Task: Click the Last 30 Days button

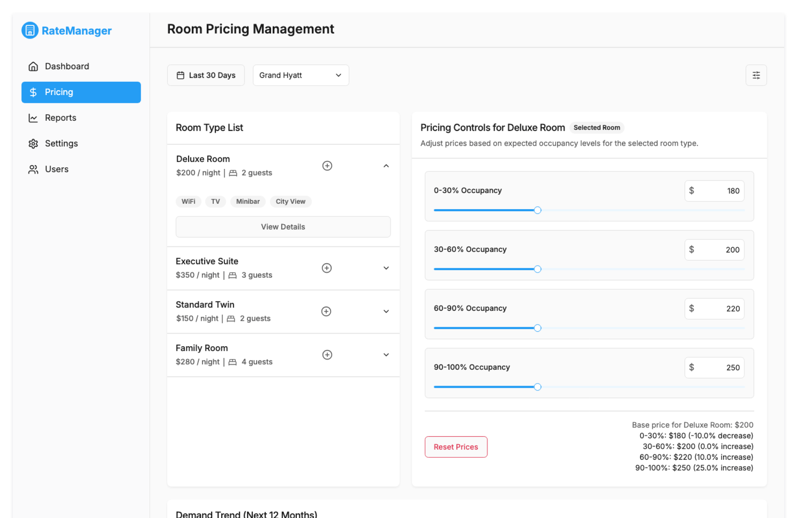Action: pos(206,75)
